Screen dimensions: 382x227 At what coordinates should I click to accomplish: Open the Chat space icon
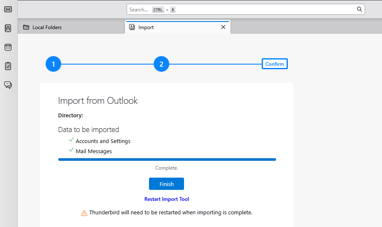(x=8, y=85)
